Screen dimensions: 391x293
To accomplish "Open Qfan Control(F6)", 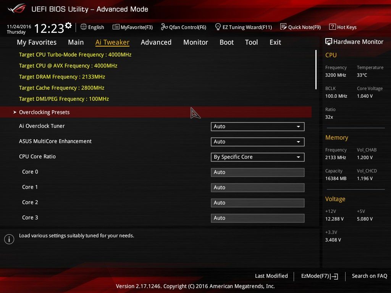I will click(x=187, y=27).
